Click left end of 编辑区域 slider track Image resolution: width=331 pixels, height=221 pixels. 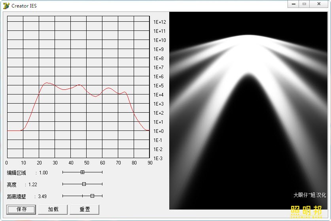coord(63,172)
